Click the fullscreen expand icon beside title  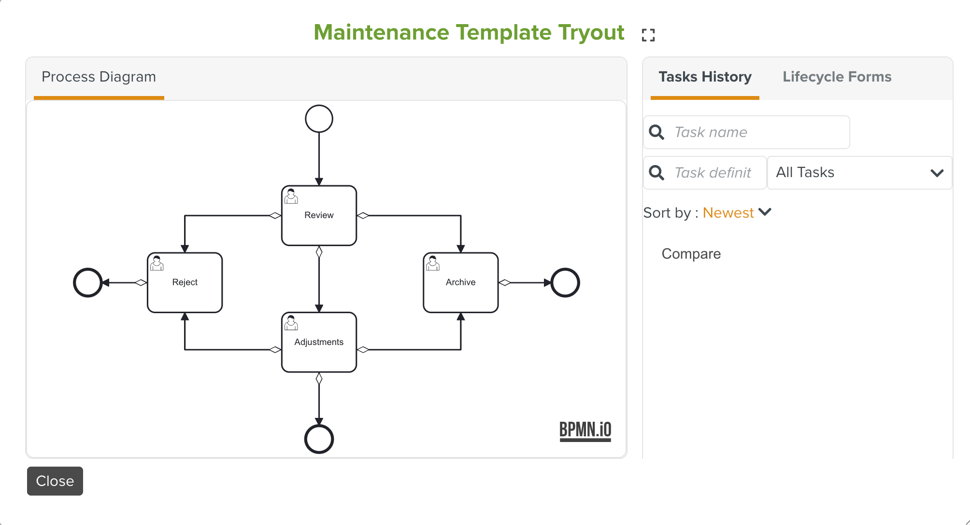click(x=648, y=35)
